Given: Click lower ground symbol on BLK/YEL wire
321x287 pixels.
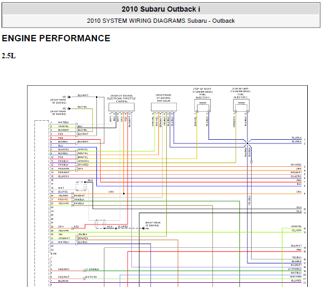Looking at the screenshot, I should point(69,109).
